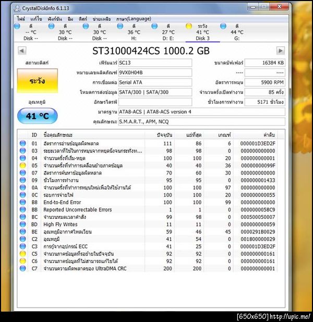The width and height of the screenshot is (313, 322).
Task: Click the ST31000424CS 1000.2 GB model title
Action: (x=151, y=51)
